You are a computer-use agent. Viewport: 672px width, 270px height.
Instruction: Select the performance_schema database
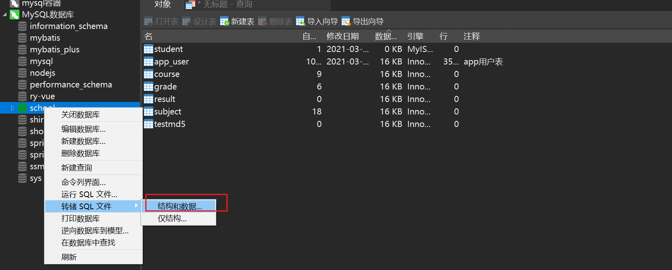point(71,85)
